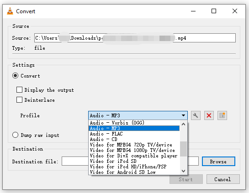Enable Display the output checkbox
Screen dimensions: 249x193
tap(19, 89)
